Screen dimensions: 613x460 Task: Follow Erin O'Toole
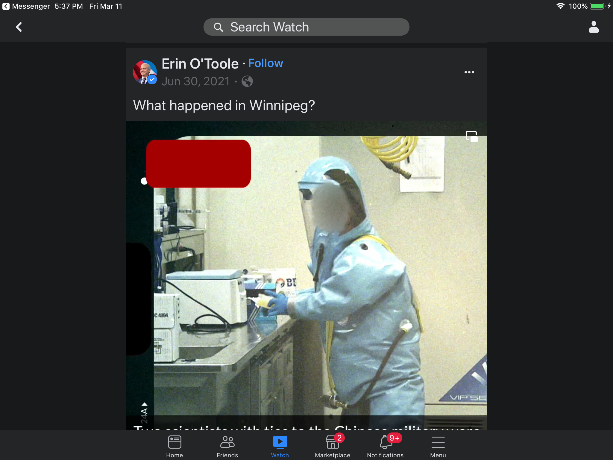[x=265, y=63]
